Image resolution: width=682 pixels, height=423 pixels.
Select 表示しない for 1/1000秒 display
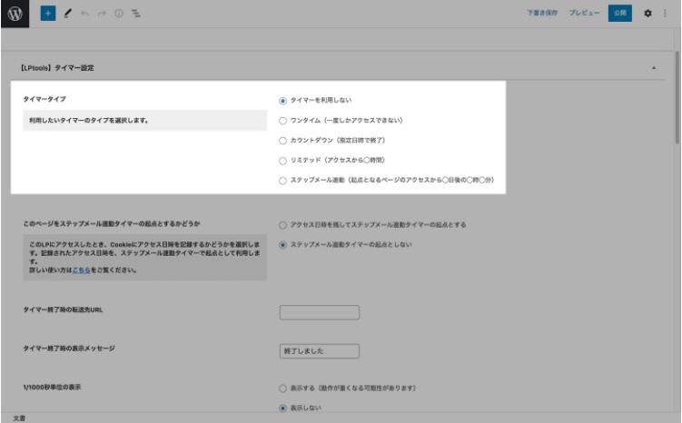point(282,408)
